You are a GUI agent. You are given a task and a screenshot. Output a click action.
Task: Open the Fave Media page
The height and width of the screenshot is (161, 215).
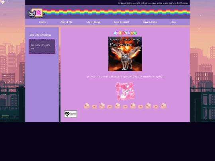pyautogui.click(x=150, y=22)
